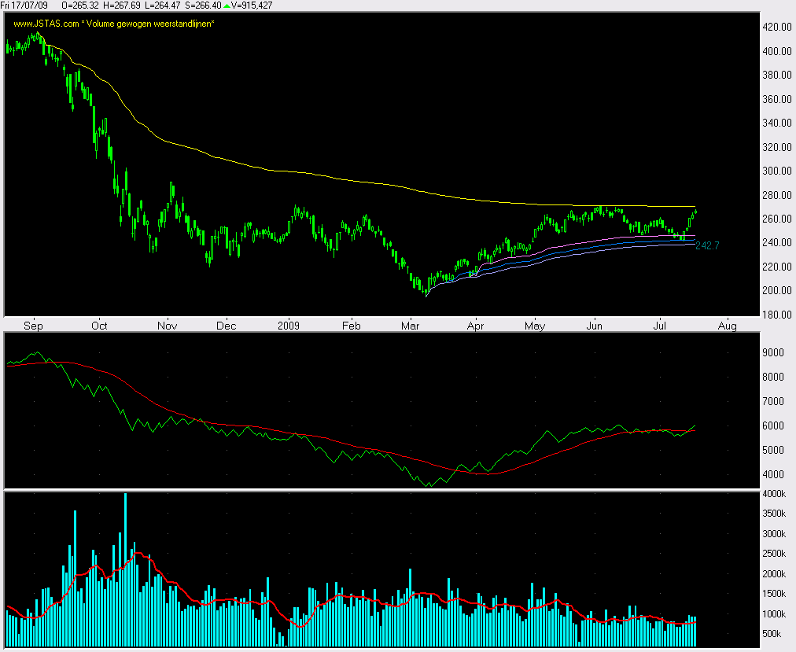Click the tallest volume bar in October

125,566
